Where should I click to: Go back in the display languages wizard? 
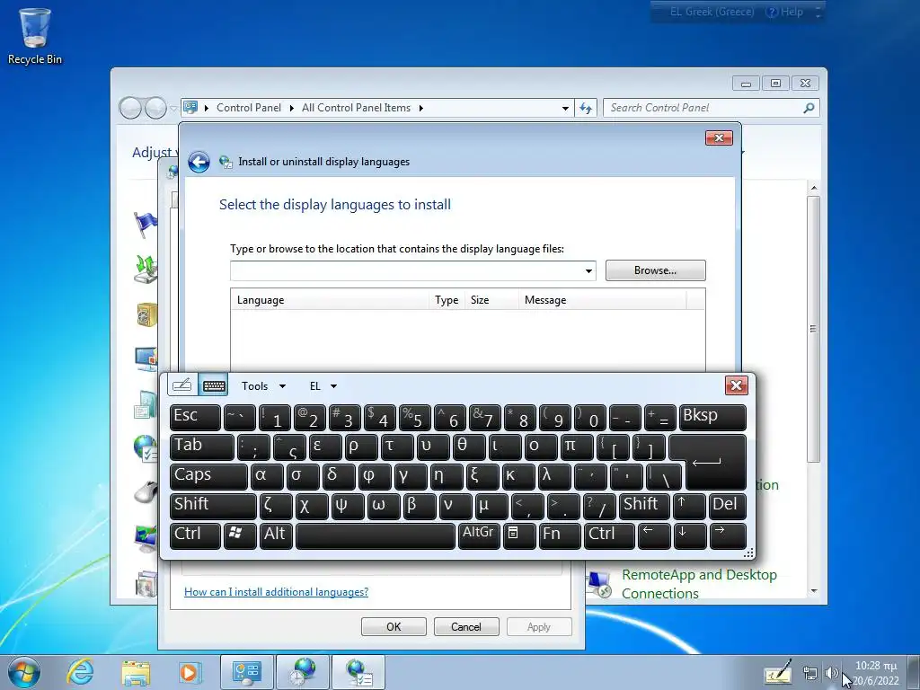[x=199, y=162]
